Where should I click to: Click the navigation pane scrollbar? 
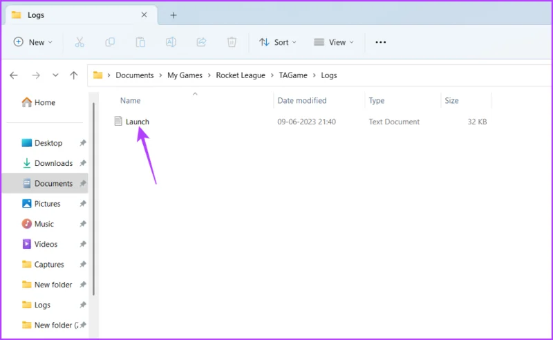[93, 199]
